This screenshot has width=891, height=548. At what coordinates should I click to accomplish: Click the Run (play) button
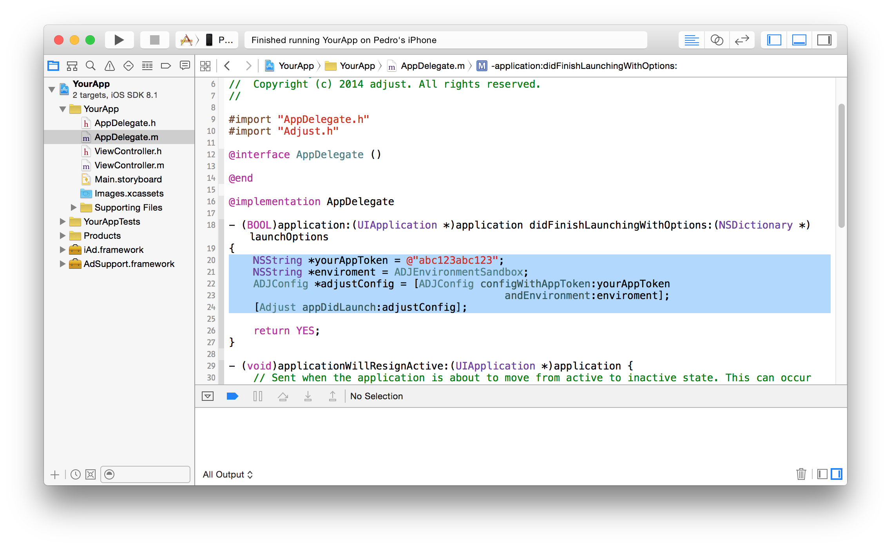(119, 40)
